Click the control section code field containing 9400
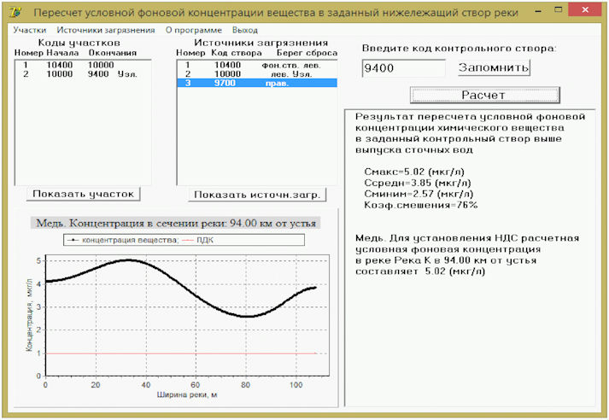The width and height of the screenshot is (609, 420). click(403, 68)
